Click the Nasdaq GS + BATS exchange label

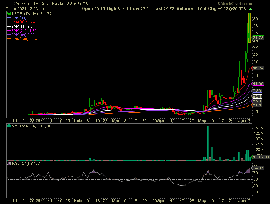click(x=70, y=3)
